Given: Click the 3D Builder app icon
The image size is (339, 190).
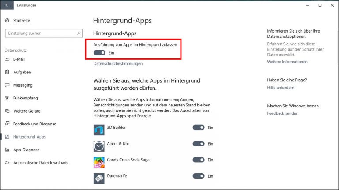Looking at the screenshot, I should point(99,130).
